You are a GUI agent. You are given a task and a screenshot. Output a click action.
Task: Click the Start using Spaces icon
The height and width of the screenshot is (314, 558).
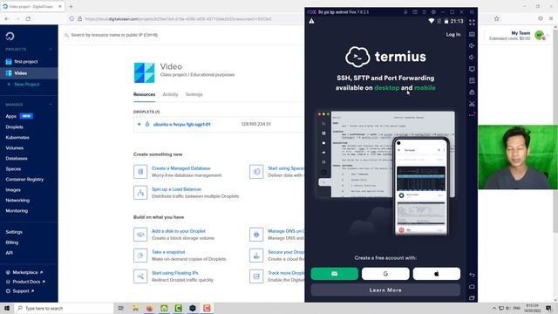coord(256,172)
